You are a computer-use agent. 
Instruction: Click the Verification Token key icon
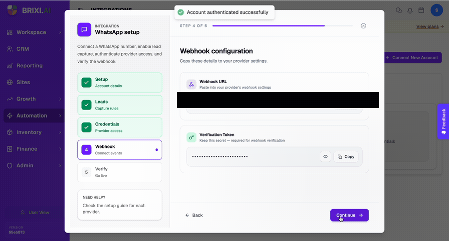(x=191, y=137)
